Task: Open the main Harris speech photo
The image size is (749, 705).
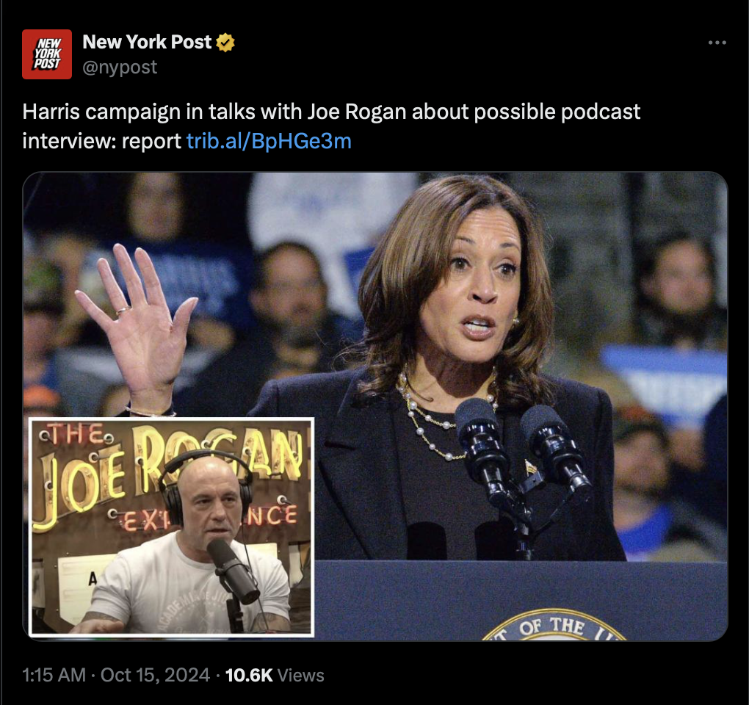Action: pos(375,406)
